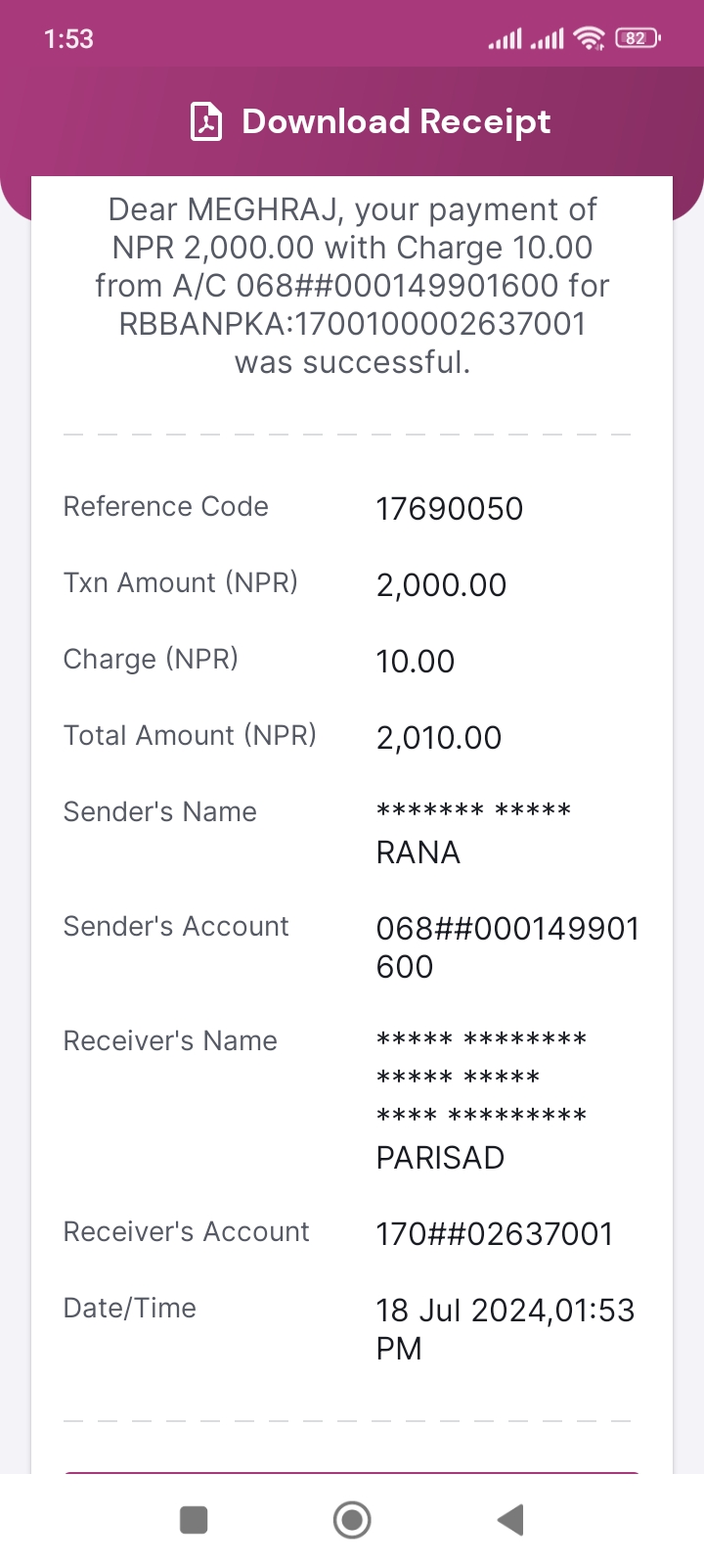Tap the PDF document icon beside Download Receipt
The width and height of the screenshot is (704, 1566).
tap(206, 122)
